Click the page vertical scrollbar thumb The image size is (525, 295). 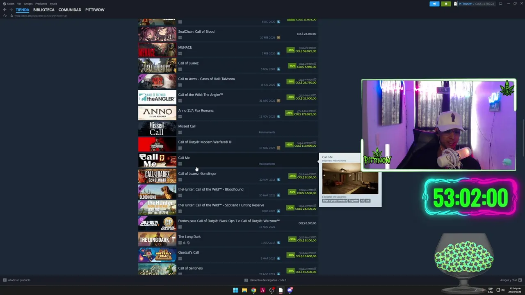(x=523, y=137)
